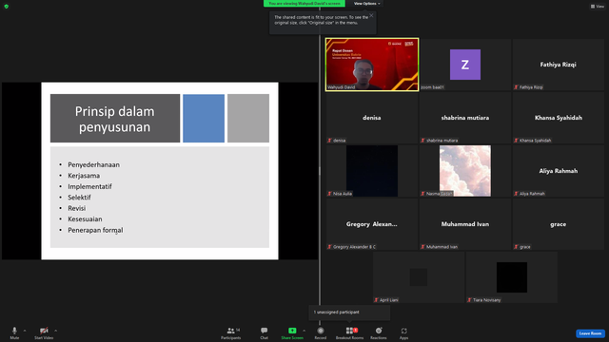The image size is (609, 342).
Task: Click the purple Z avatar
Action: pyautogui.click(x=465, y=65)
